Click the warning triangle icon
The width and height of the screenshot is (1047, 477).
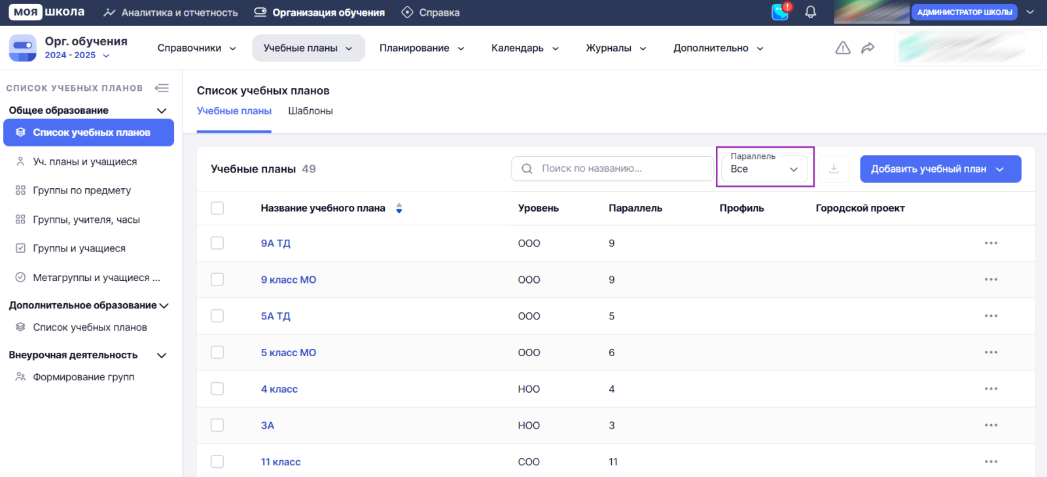click(x=843, y=48)
